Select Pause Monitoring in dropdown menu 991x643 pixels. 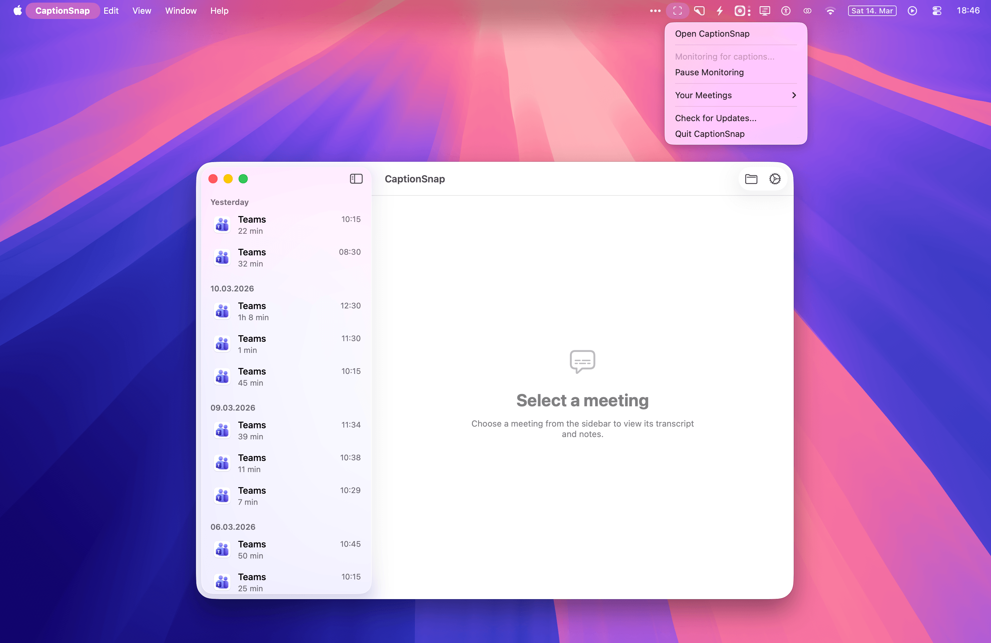coord(709,72)
